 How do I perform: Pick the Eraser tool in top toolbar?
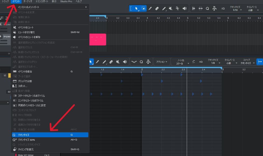(x=157, y=9)
